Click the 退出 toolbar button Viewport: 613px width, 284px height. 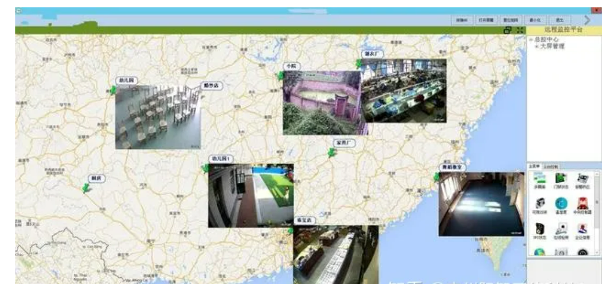tap(560, 20)
